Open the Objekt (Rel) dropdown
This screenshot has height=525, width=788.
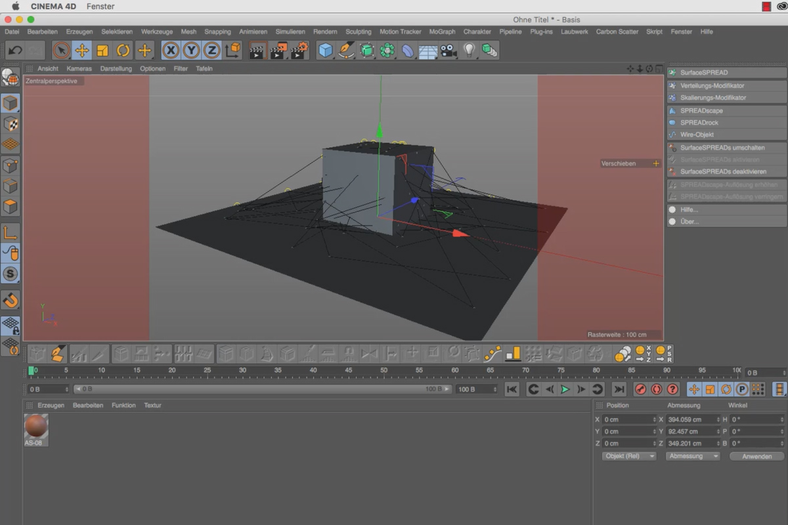tap(629, 456)
